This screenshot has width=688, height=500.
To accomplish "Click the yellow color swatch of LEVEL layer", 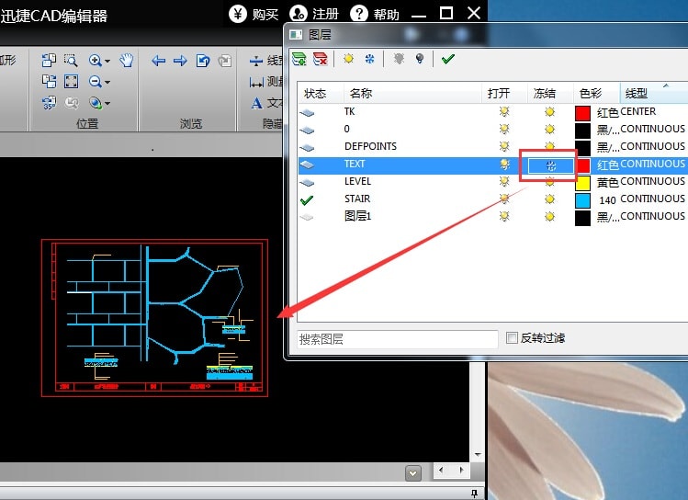I will click(582, 181).
